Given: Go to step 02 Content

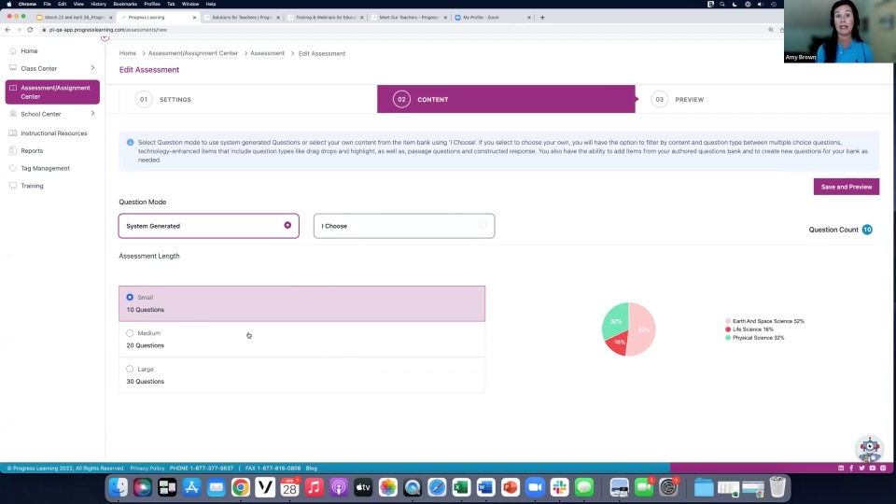Looking at the screenshot, I should point(506,100).
